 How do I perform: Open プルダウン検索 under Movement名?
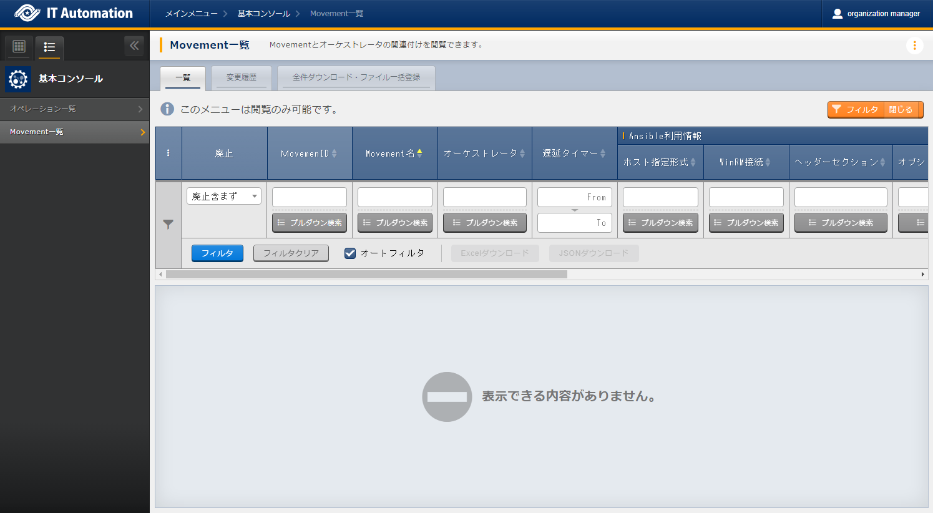click(x=395, y=223)
